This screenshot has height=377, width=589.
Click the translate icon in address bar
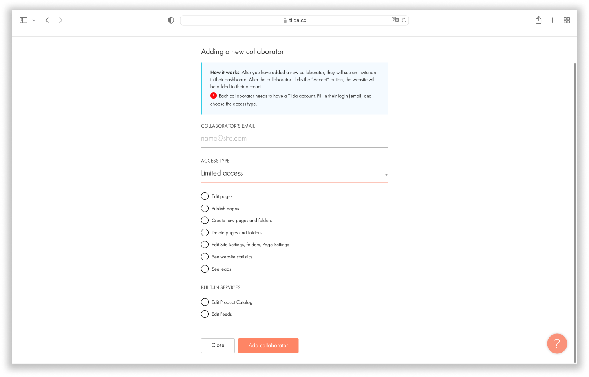pyautogui.click(x=395, y=20)
